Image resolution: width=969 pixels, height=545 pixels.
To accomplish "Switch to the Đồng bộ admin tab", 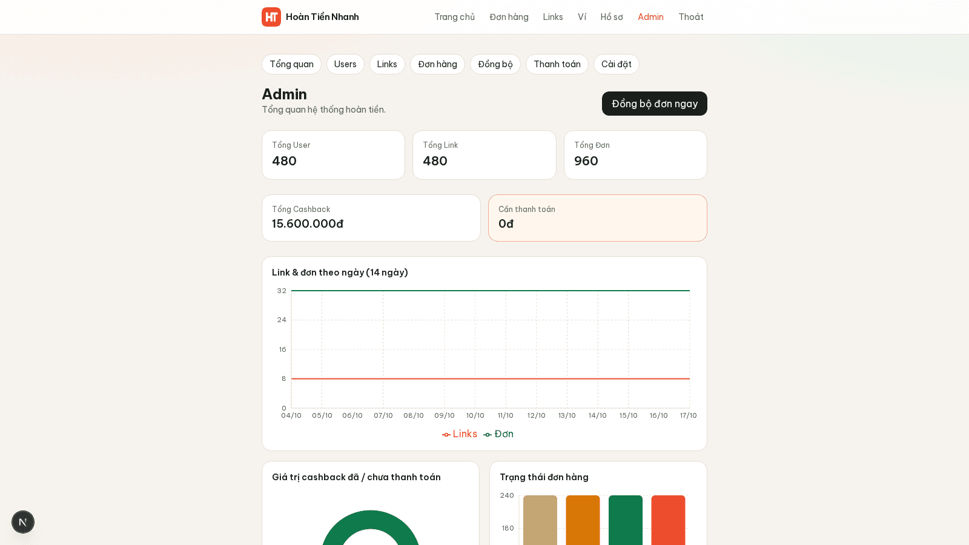I will [495, 64].
